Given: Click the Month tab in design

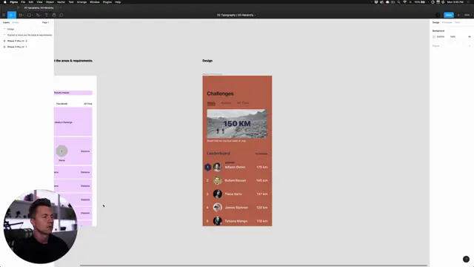Looking at the screenshot, I should point(226,103).
